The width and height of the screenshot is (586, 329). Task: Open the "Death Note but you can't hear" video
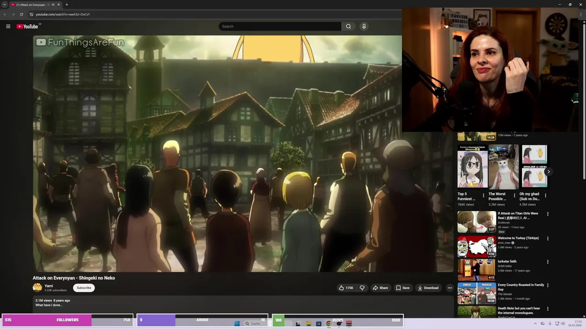click(519, 310)
